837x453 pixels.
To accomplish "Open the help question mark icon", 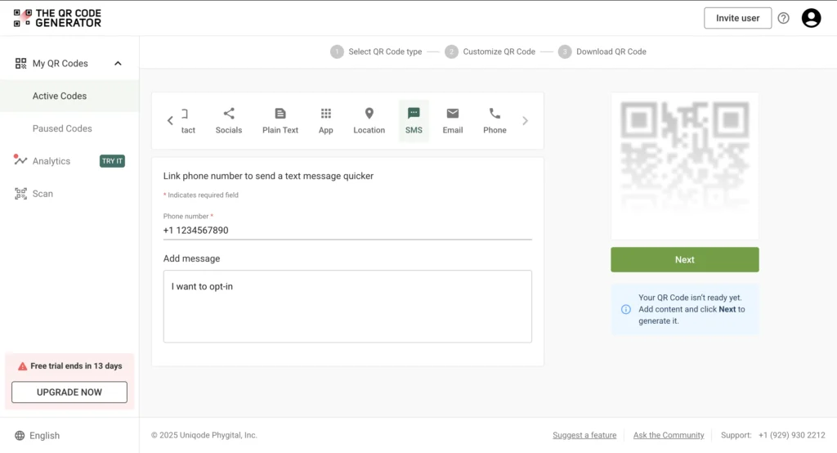I will 783,18.
